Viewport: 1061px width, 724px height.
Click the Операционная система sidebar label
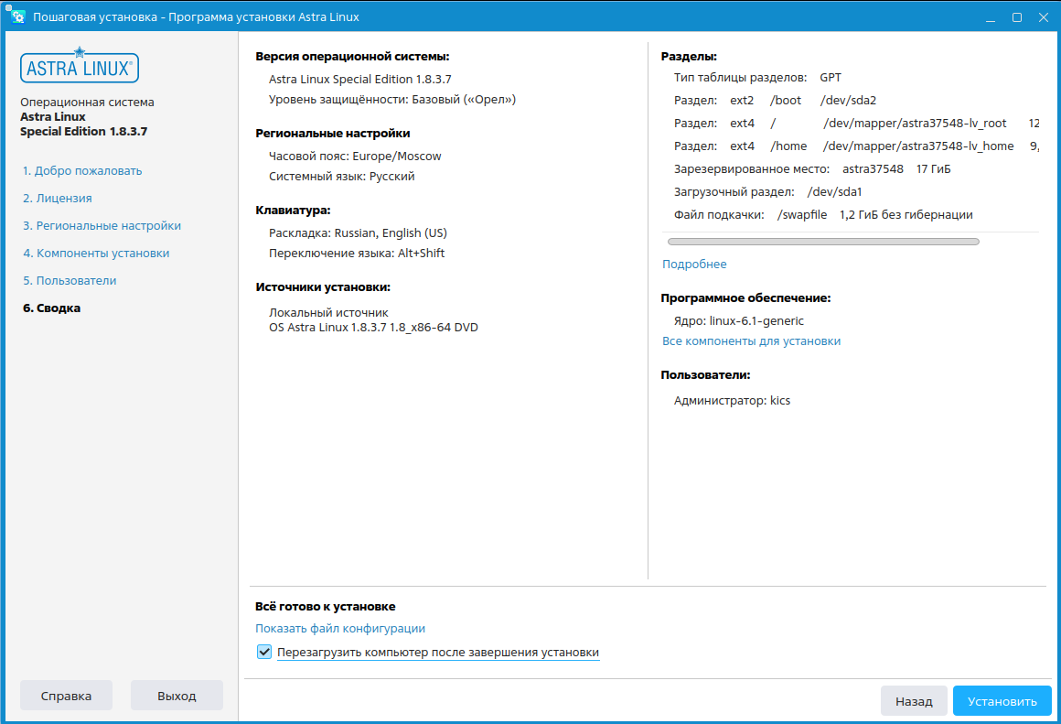pos(87,103)
